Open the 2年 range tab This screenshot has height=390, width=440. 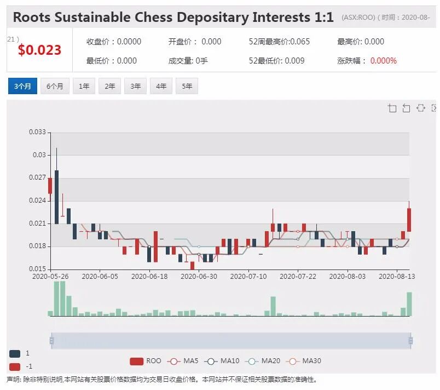pos(109,86)
